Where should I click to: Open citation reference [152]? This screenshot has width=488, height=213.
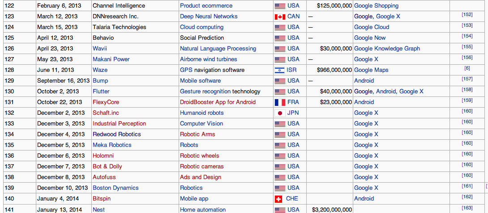pyautogui.click(x=467, y=15)
